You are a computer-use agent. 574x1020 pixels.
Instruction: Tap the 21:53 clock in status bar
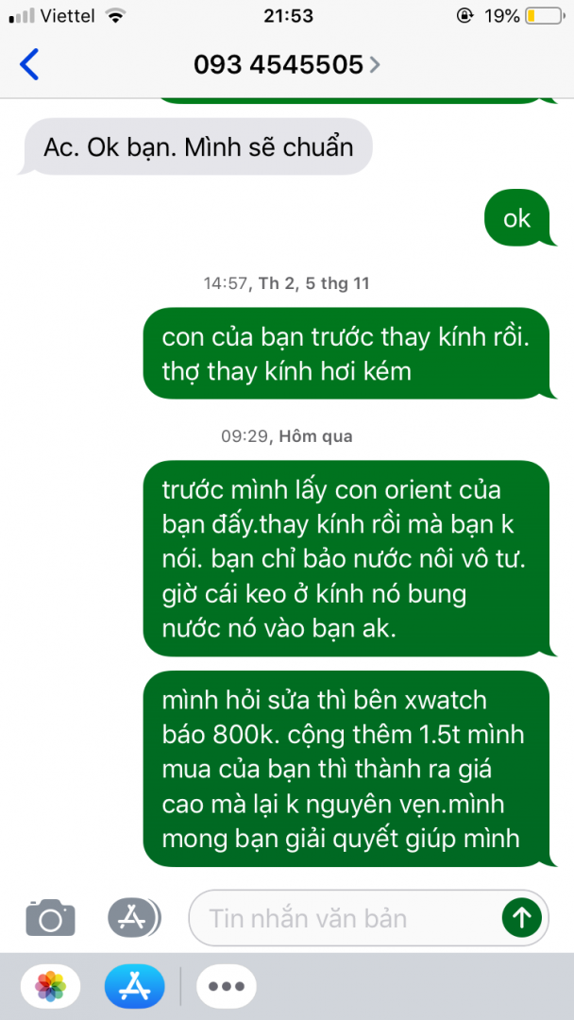point(288,16)
